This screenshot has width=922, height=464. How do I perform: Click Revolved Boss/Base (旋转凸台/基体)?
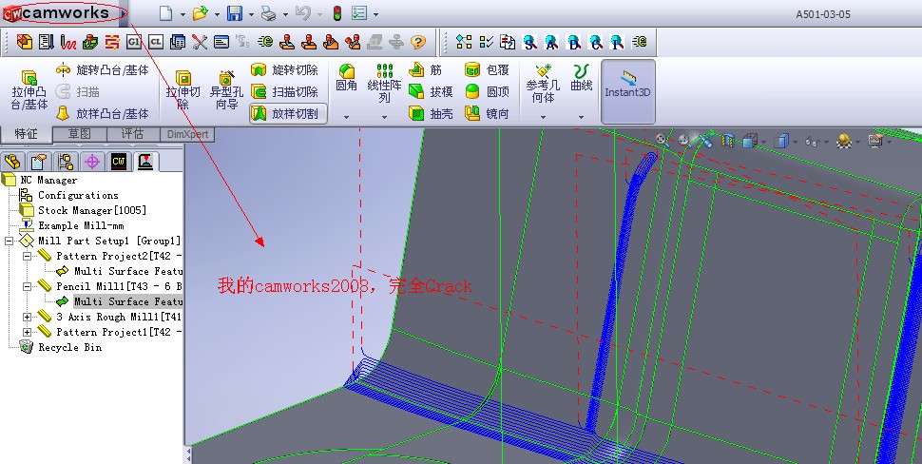pyautogui.click(x=103, y=70)
